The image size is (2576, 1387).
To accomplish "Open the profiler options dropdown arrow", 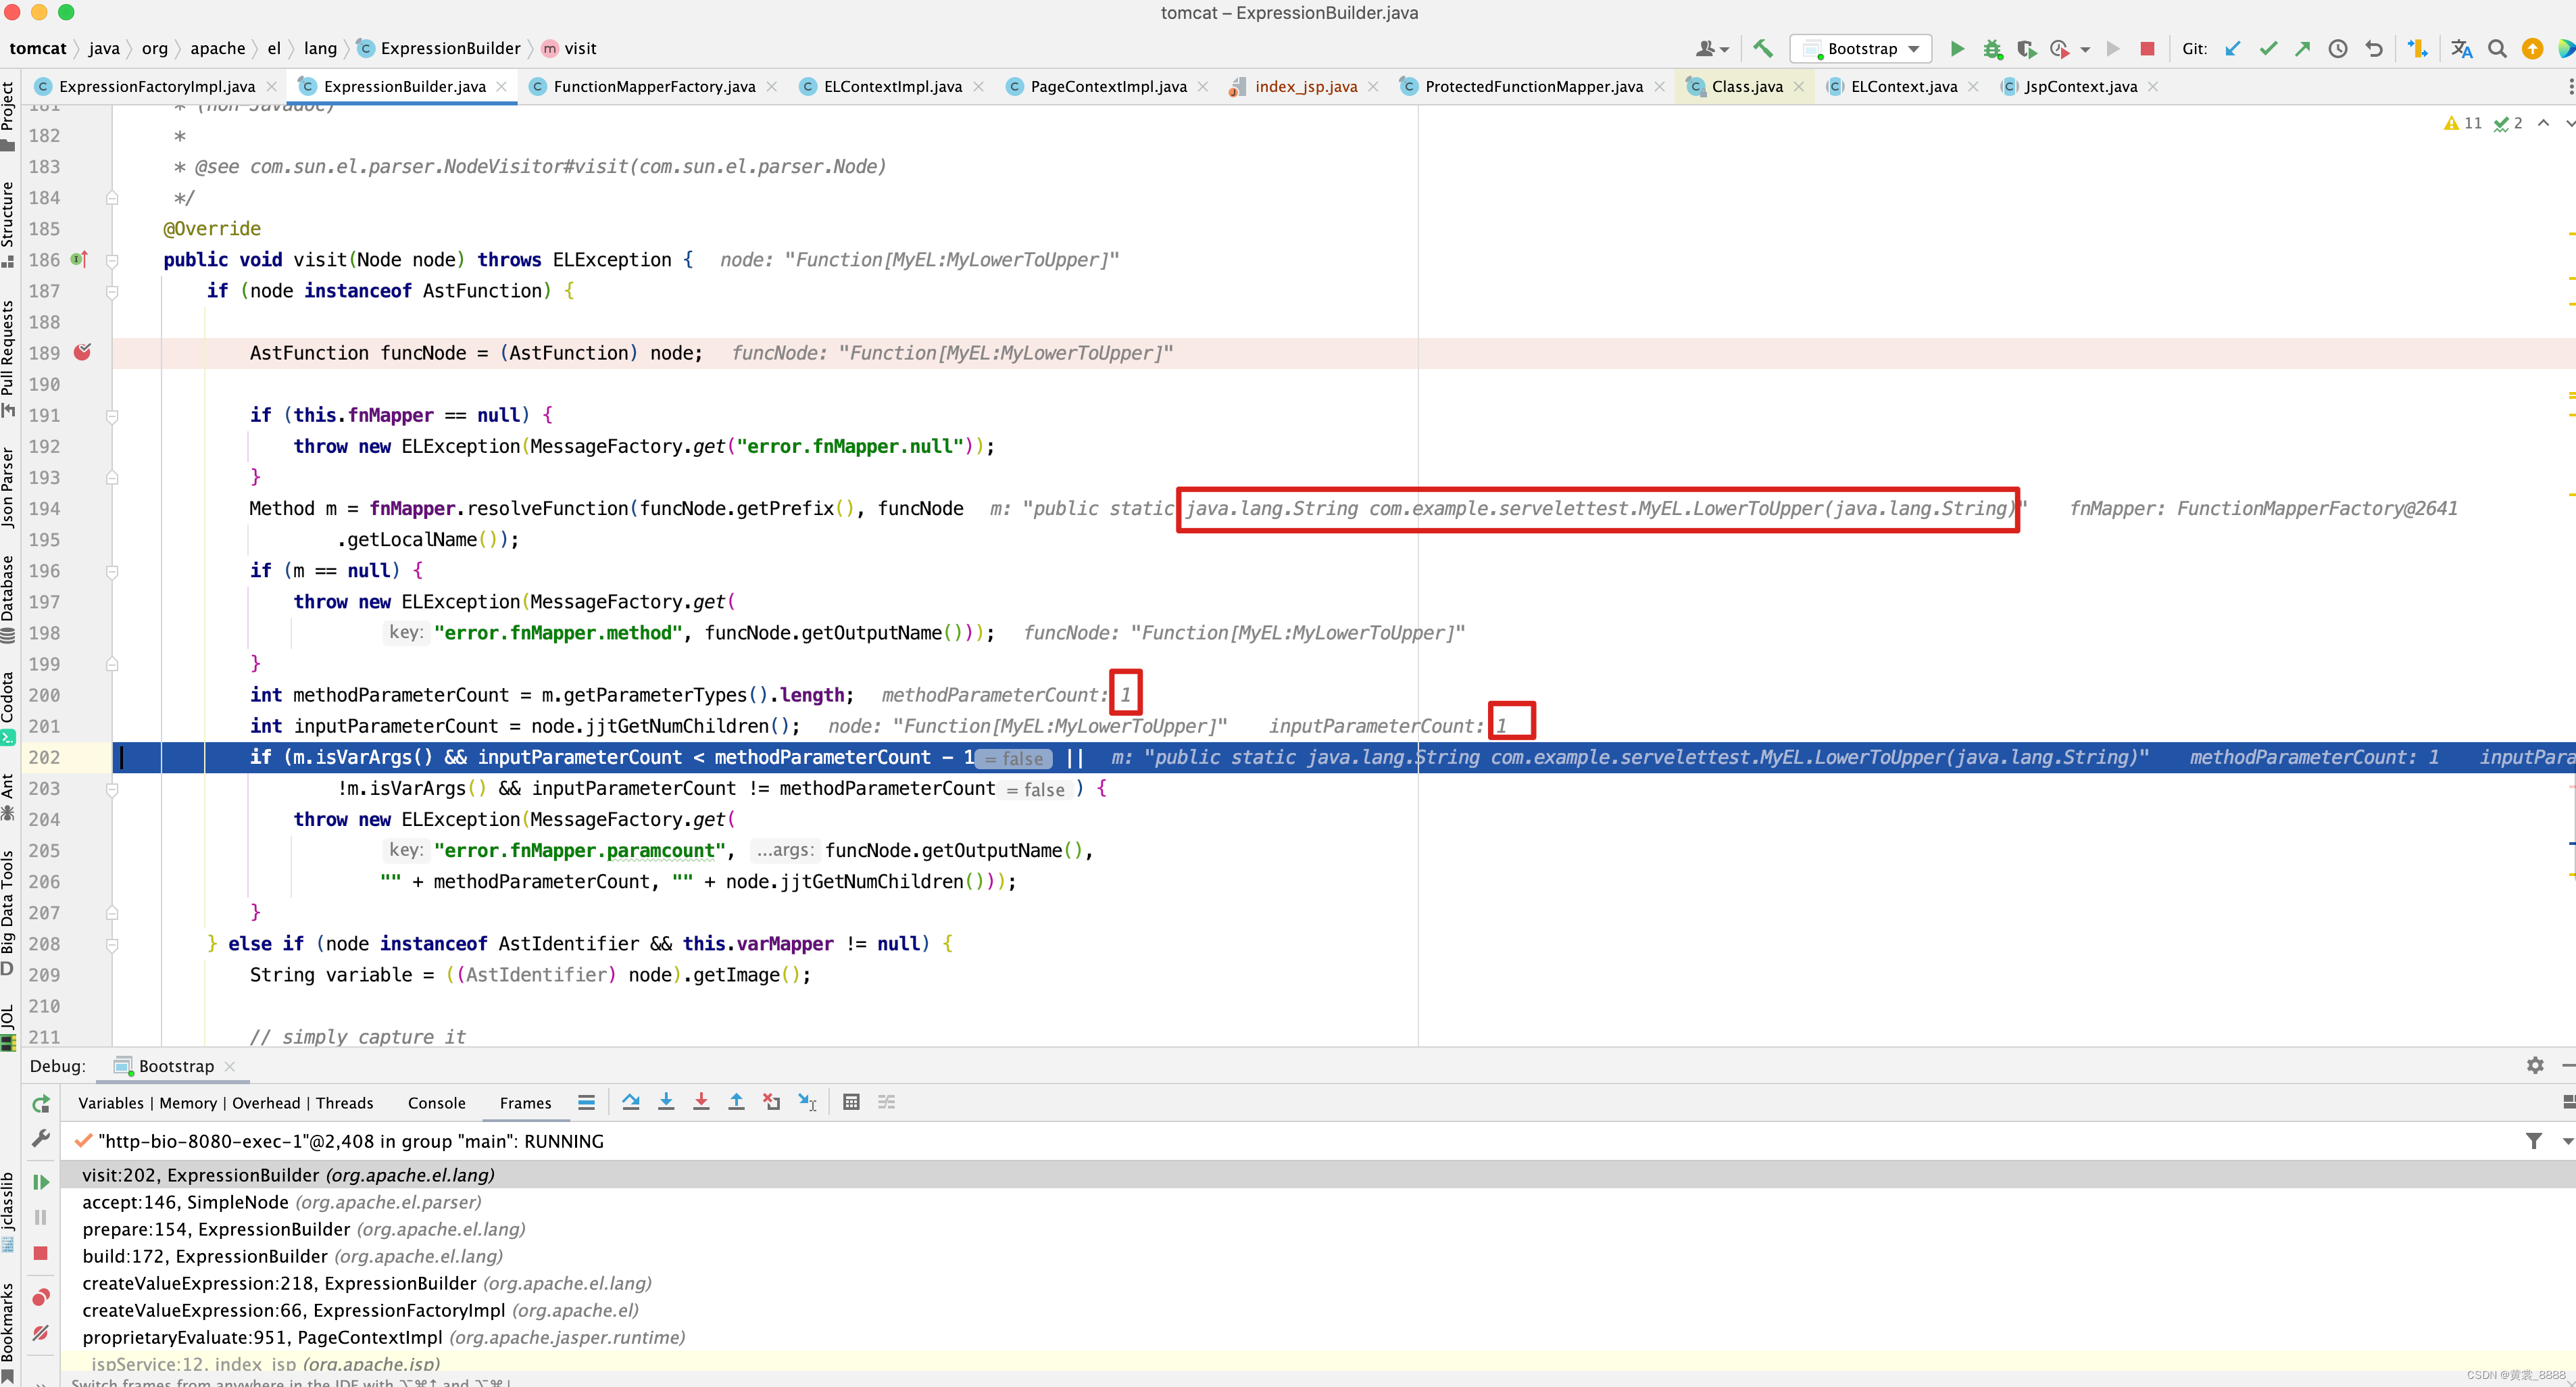I will point(2085,49).
